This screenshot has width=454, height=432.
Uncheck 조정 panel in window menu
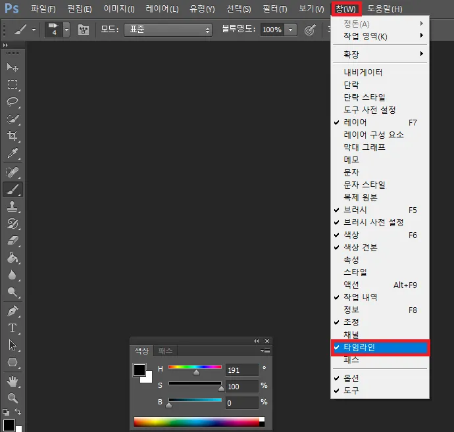tap(380, 322)
